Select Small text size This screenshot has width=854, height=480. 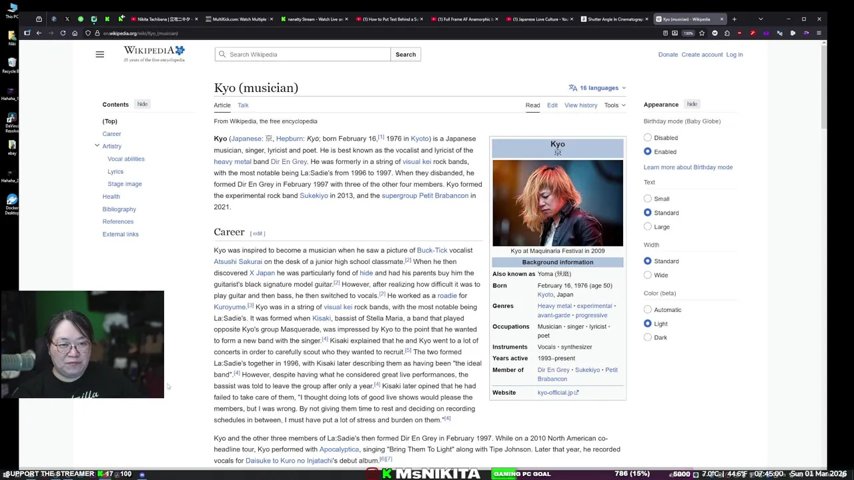pos(647,199)
